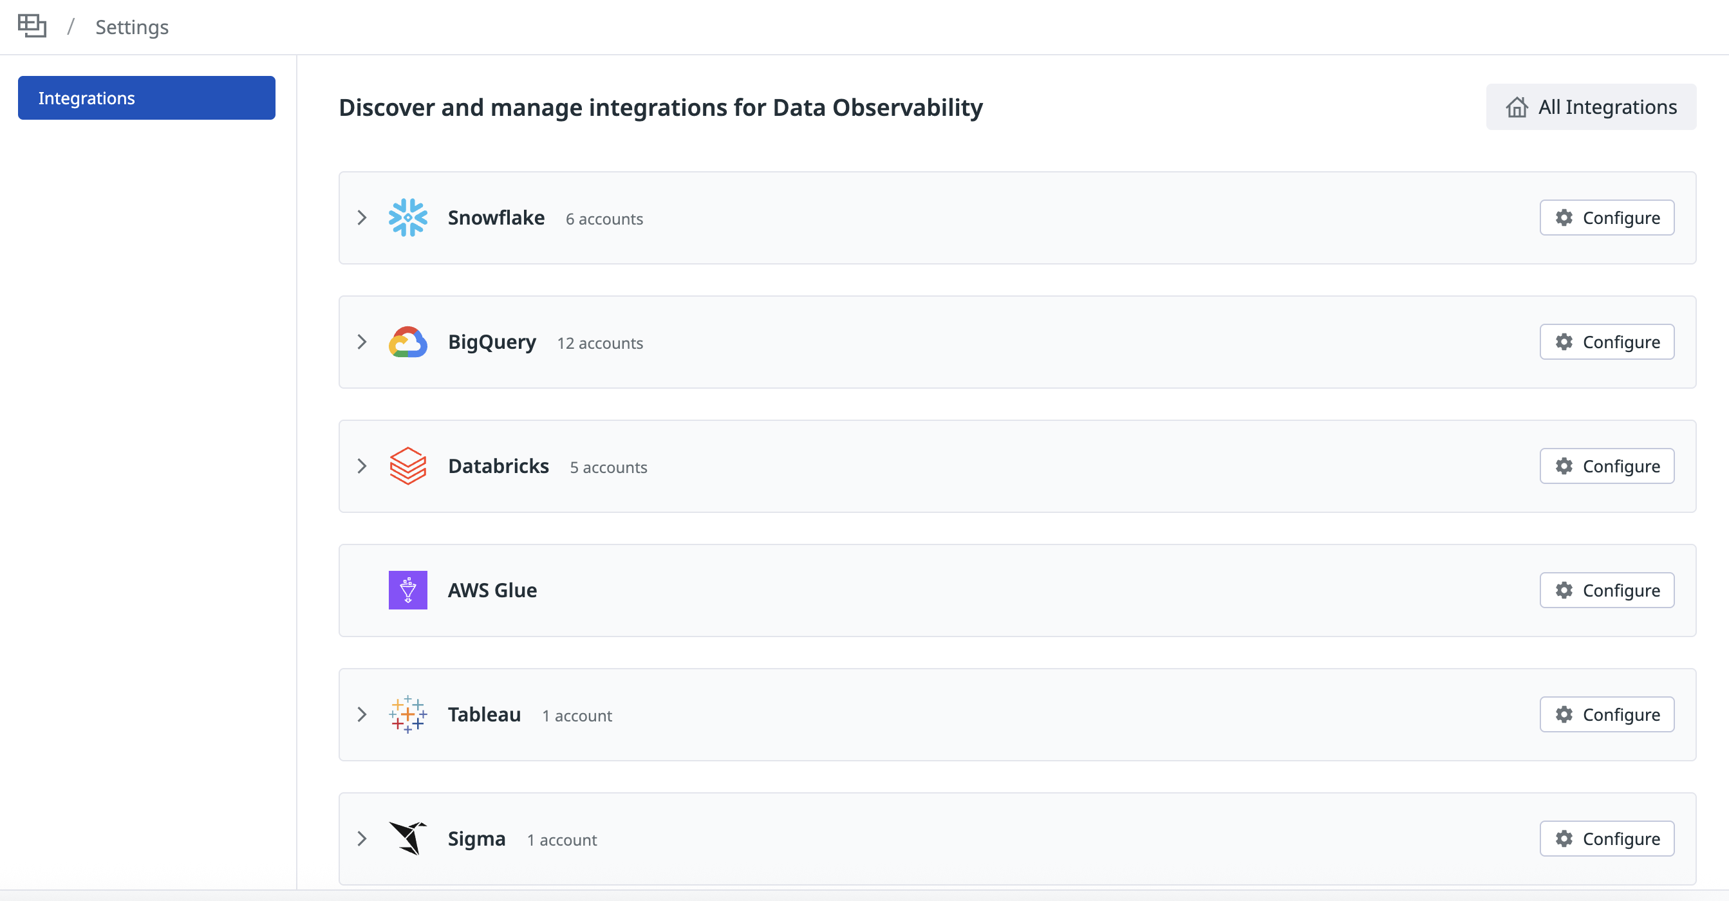Click the purple AWS Glue icon
This screenshot has height=901, width=1729.
coord(407,590)
